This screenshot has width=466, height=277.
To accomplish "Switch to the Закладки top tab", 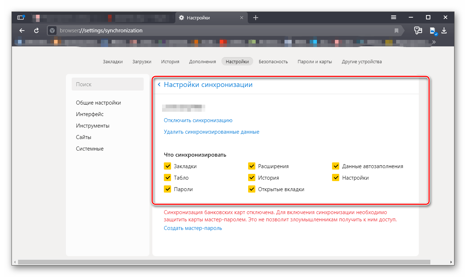I will 113,61.
